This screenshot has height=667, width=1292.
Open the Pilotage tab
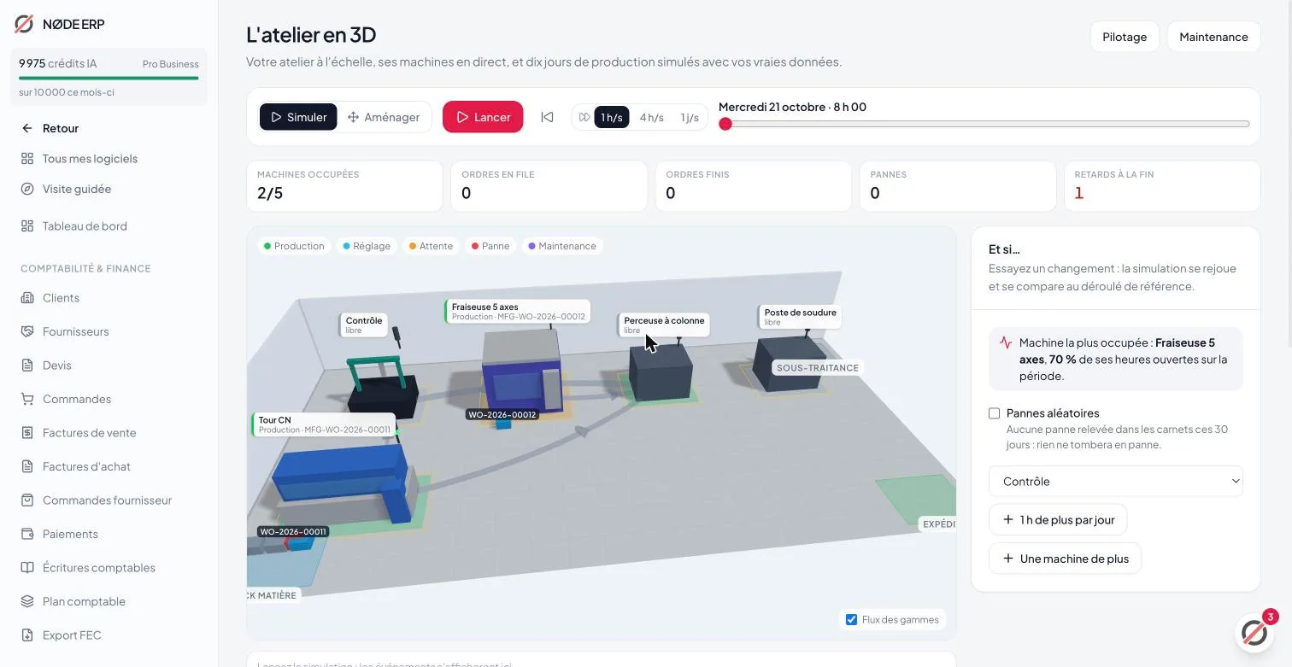click(1125, 37)
